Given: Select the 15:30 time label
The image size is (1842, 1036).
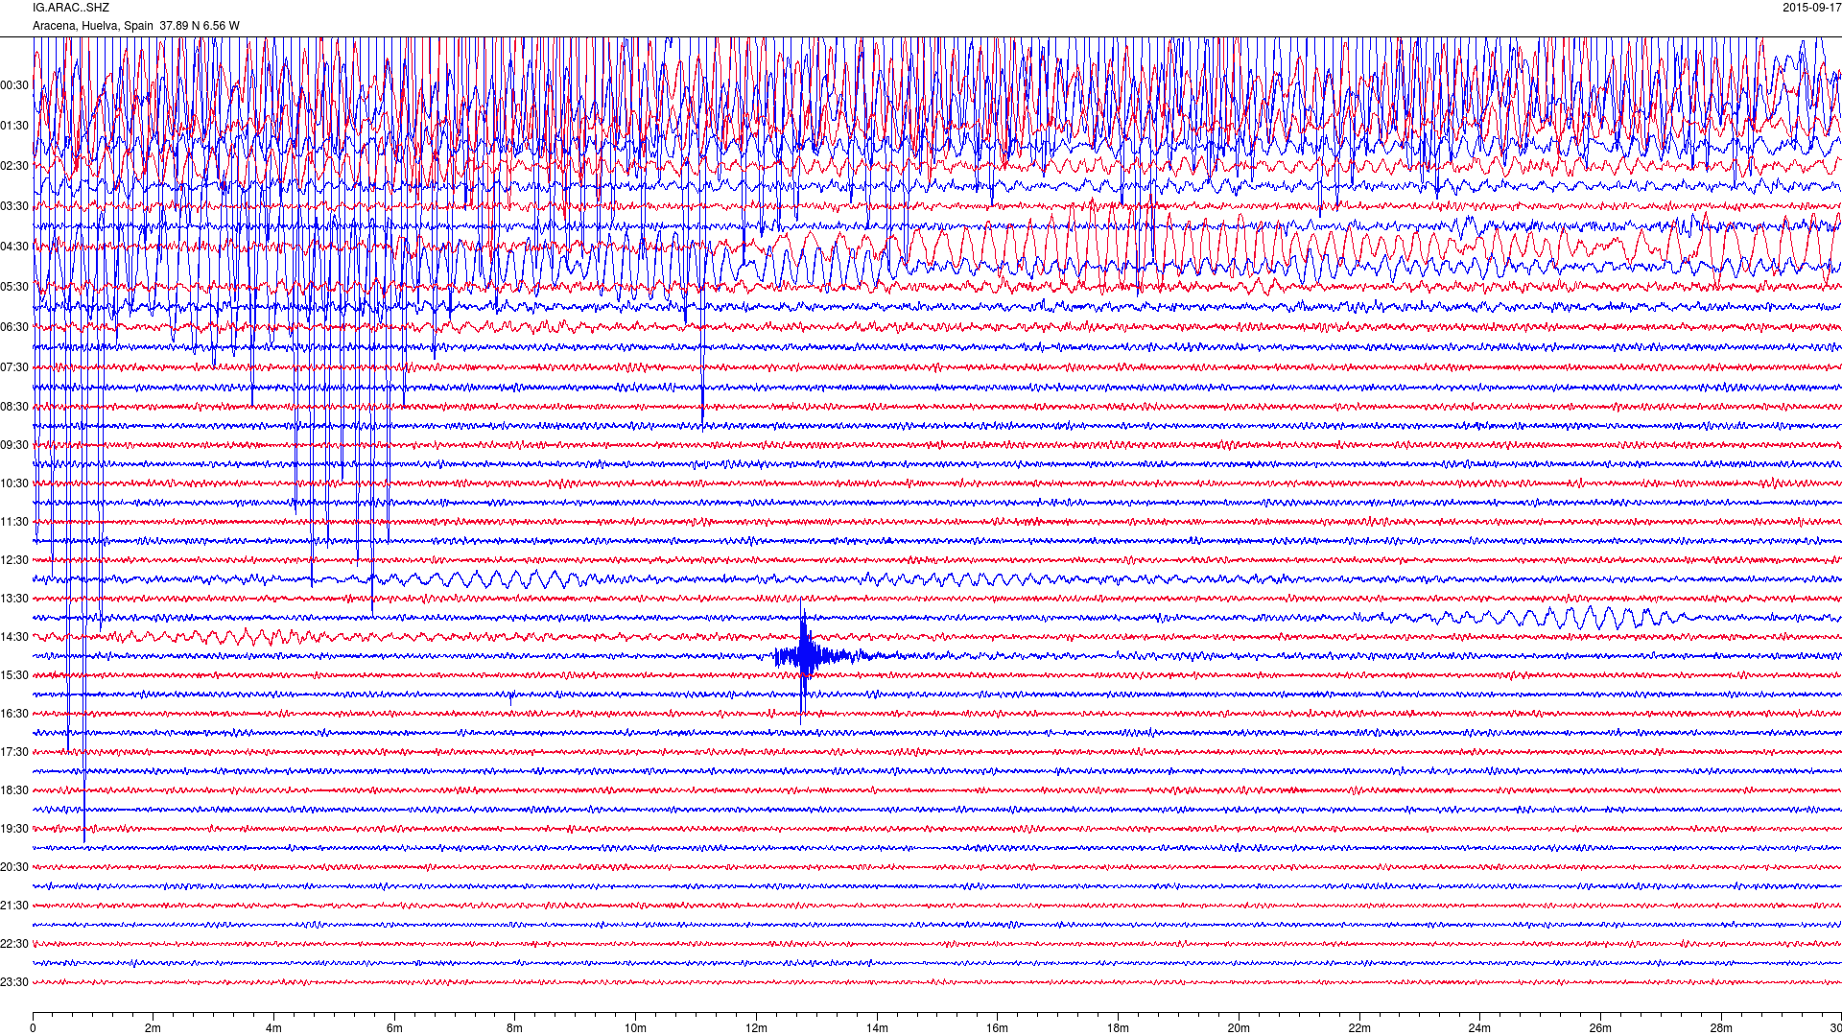Looking at the screenshot, I should (14, 675).
